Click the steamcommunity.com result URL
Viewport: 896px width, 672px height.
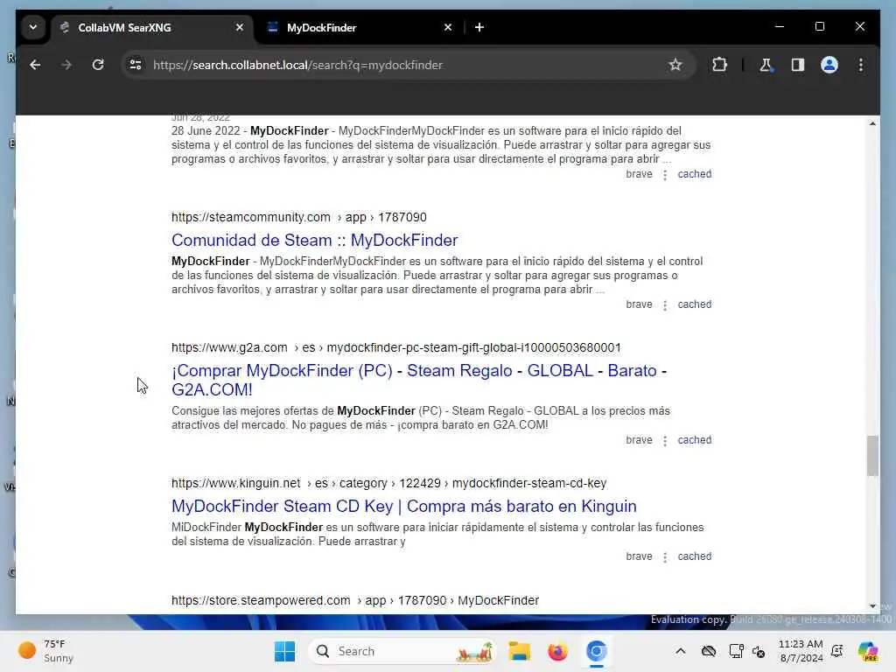tap(299, 217)
